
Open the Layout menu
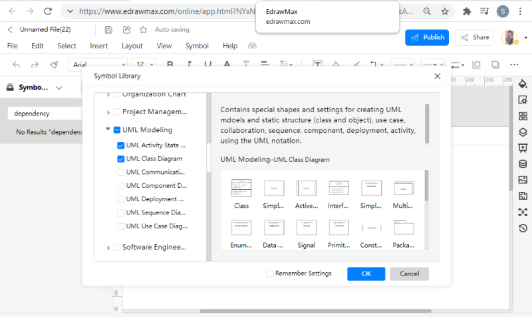pyautogui.click(x=132, y=46)
